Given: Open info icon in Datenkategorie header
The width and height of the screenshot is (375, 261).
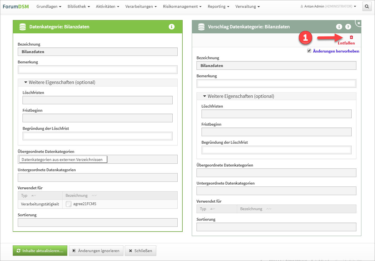Looking at the screenshot, I should (172, 27).
